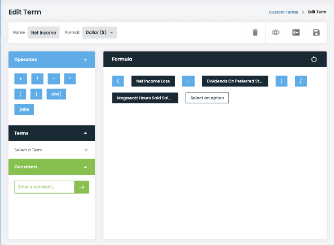Submit constant with the green arrow button
The width and height of the screenshot is (334, 245).
tap(82, 187)
